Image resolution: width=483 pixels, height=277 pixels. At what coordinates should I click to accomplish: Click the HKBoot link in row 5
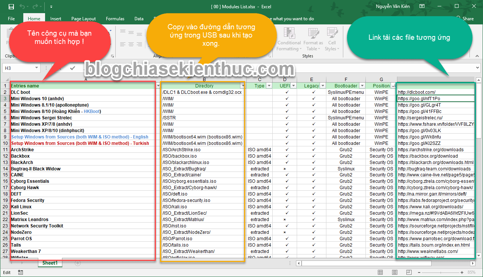click(x=92, y=111)
